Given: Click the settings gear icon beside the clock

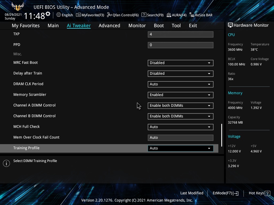Looking at the screenshot, I should click(48, 14).
